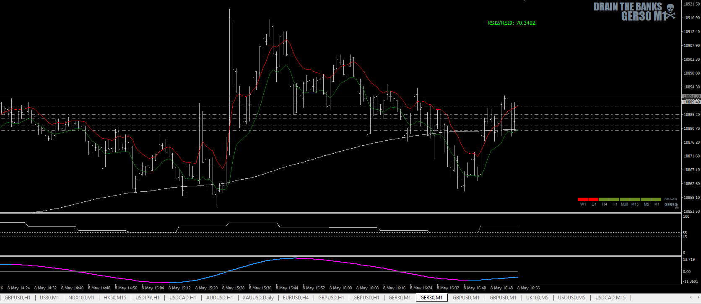The width and height of the screenshot is (701, 304).
Task: Click the red D1 trend box
Action: click(594, 199)
